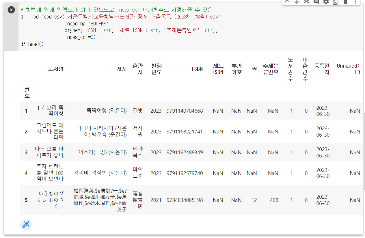Open cell editor settings gear
365x238 pixels.
pos(326,2)
